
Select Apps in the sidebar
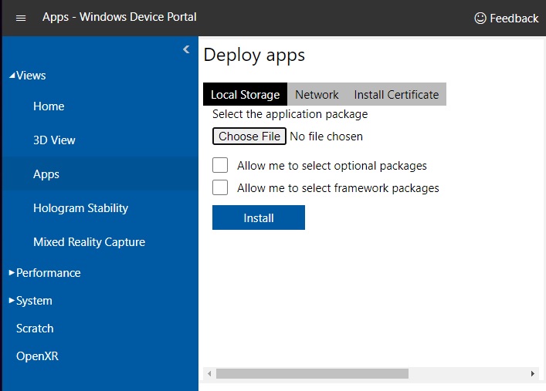point(100,174)
